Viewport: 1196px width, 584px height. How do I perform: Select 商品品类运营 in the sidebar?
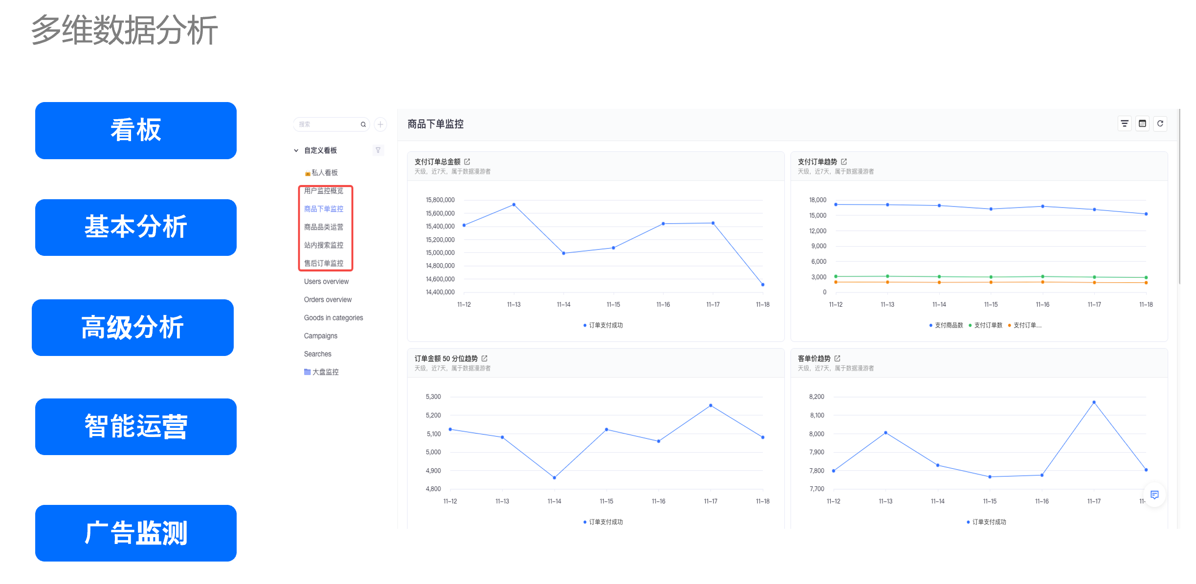(324, 227)
